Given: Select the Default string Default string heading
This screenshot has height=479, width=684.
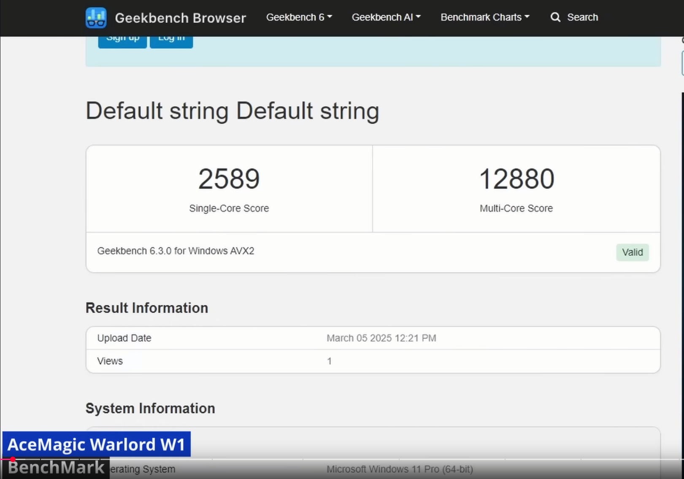Looking at the screenshot, I should [232, 111].
